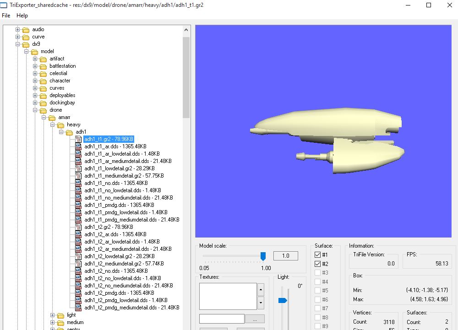The image size is (458, 330).
Task: Click the model icon of adh1_t2_lowdetail.gr2
Action: 78,256
